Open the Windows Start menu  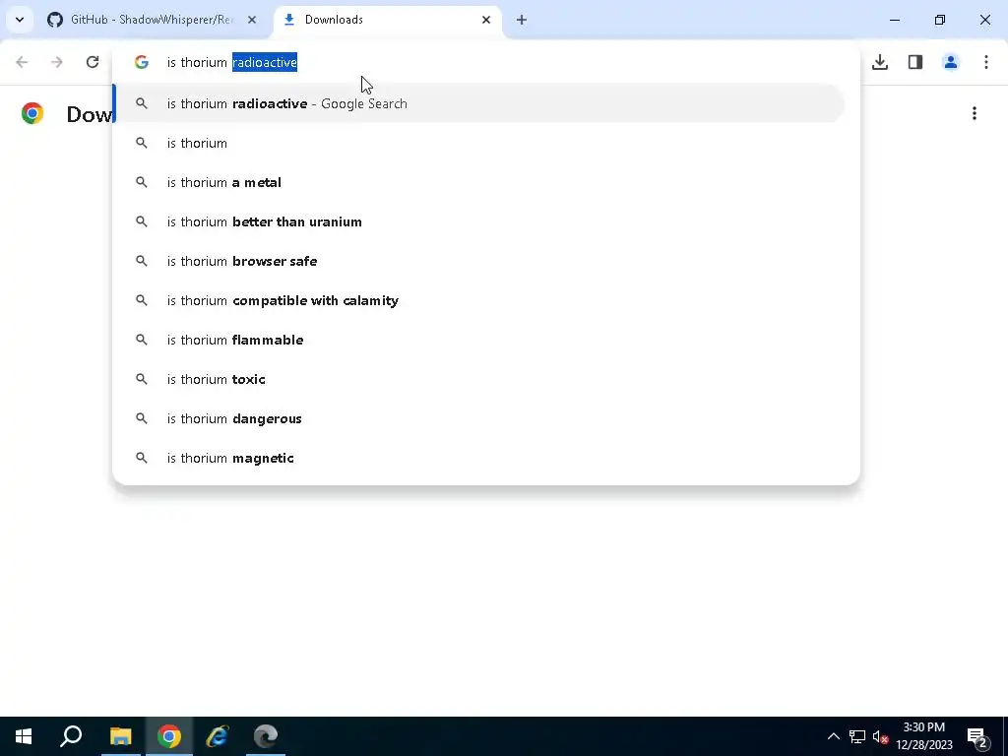coord(24,736)
